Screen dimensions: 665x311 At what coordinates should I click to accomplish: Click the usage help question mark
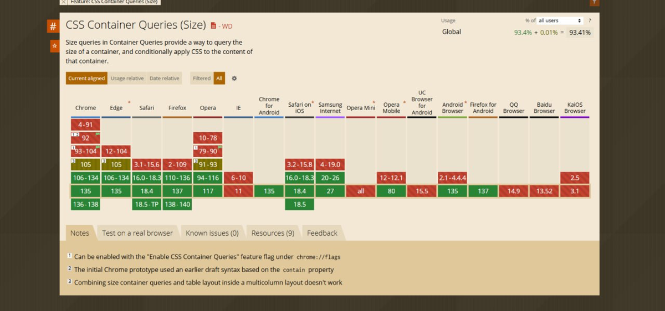pyautogui.click(x=590, y=20)
